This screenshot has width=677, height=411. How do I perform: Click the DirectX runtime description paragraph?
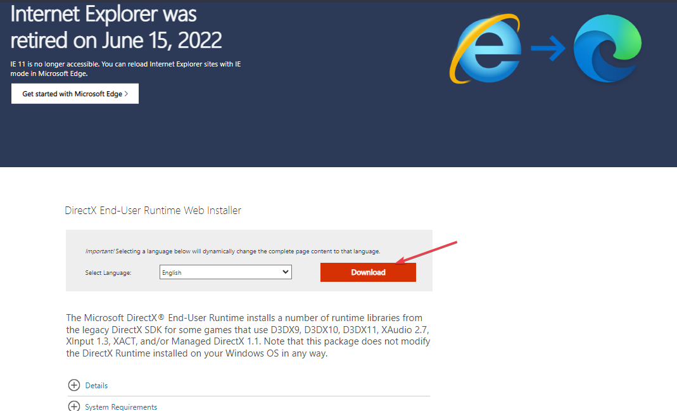[248, 336]
